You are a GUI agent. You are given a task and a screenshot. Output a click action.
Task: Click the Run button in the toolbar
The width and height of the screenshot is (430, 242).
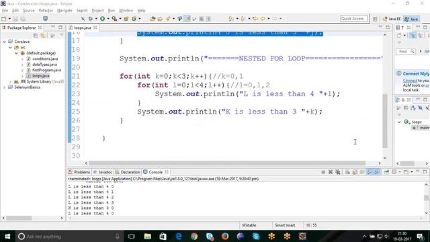pyautogui.click(x=102, y=19)
